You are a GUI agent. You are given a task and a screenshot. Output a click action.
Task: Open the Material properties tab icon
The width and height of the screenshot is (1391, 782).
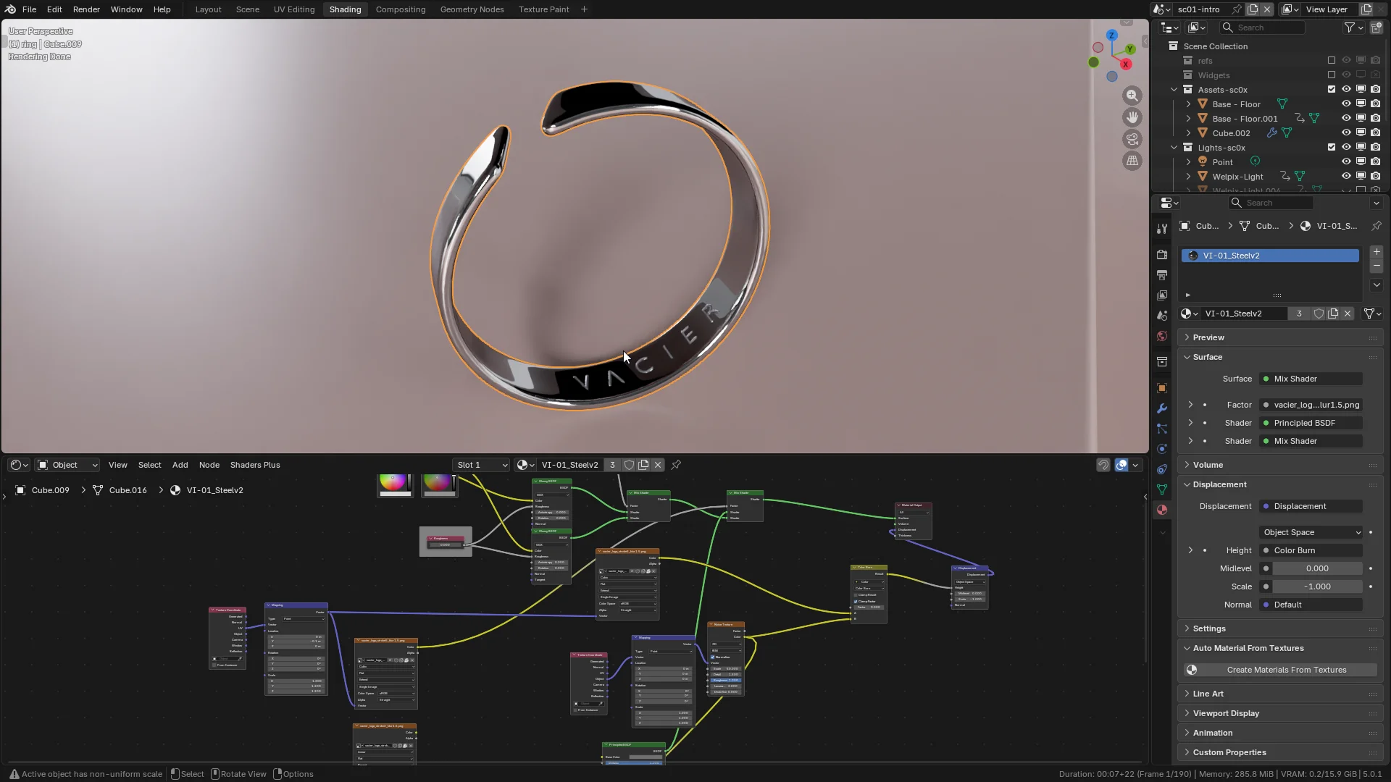[1162, 510]
